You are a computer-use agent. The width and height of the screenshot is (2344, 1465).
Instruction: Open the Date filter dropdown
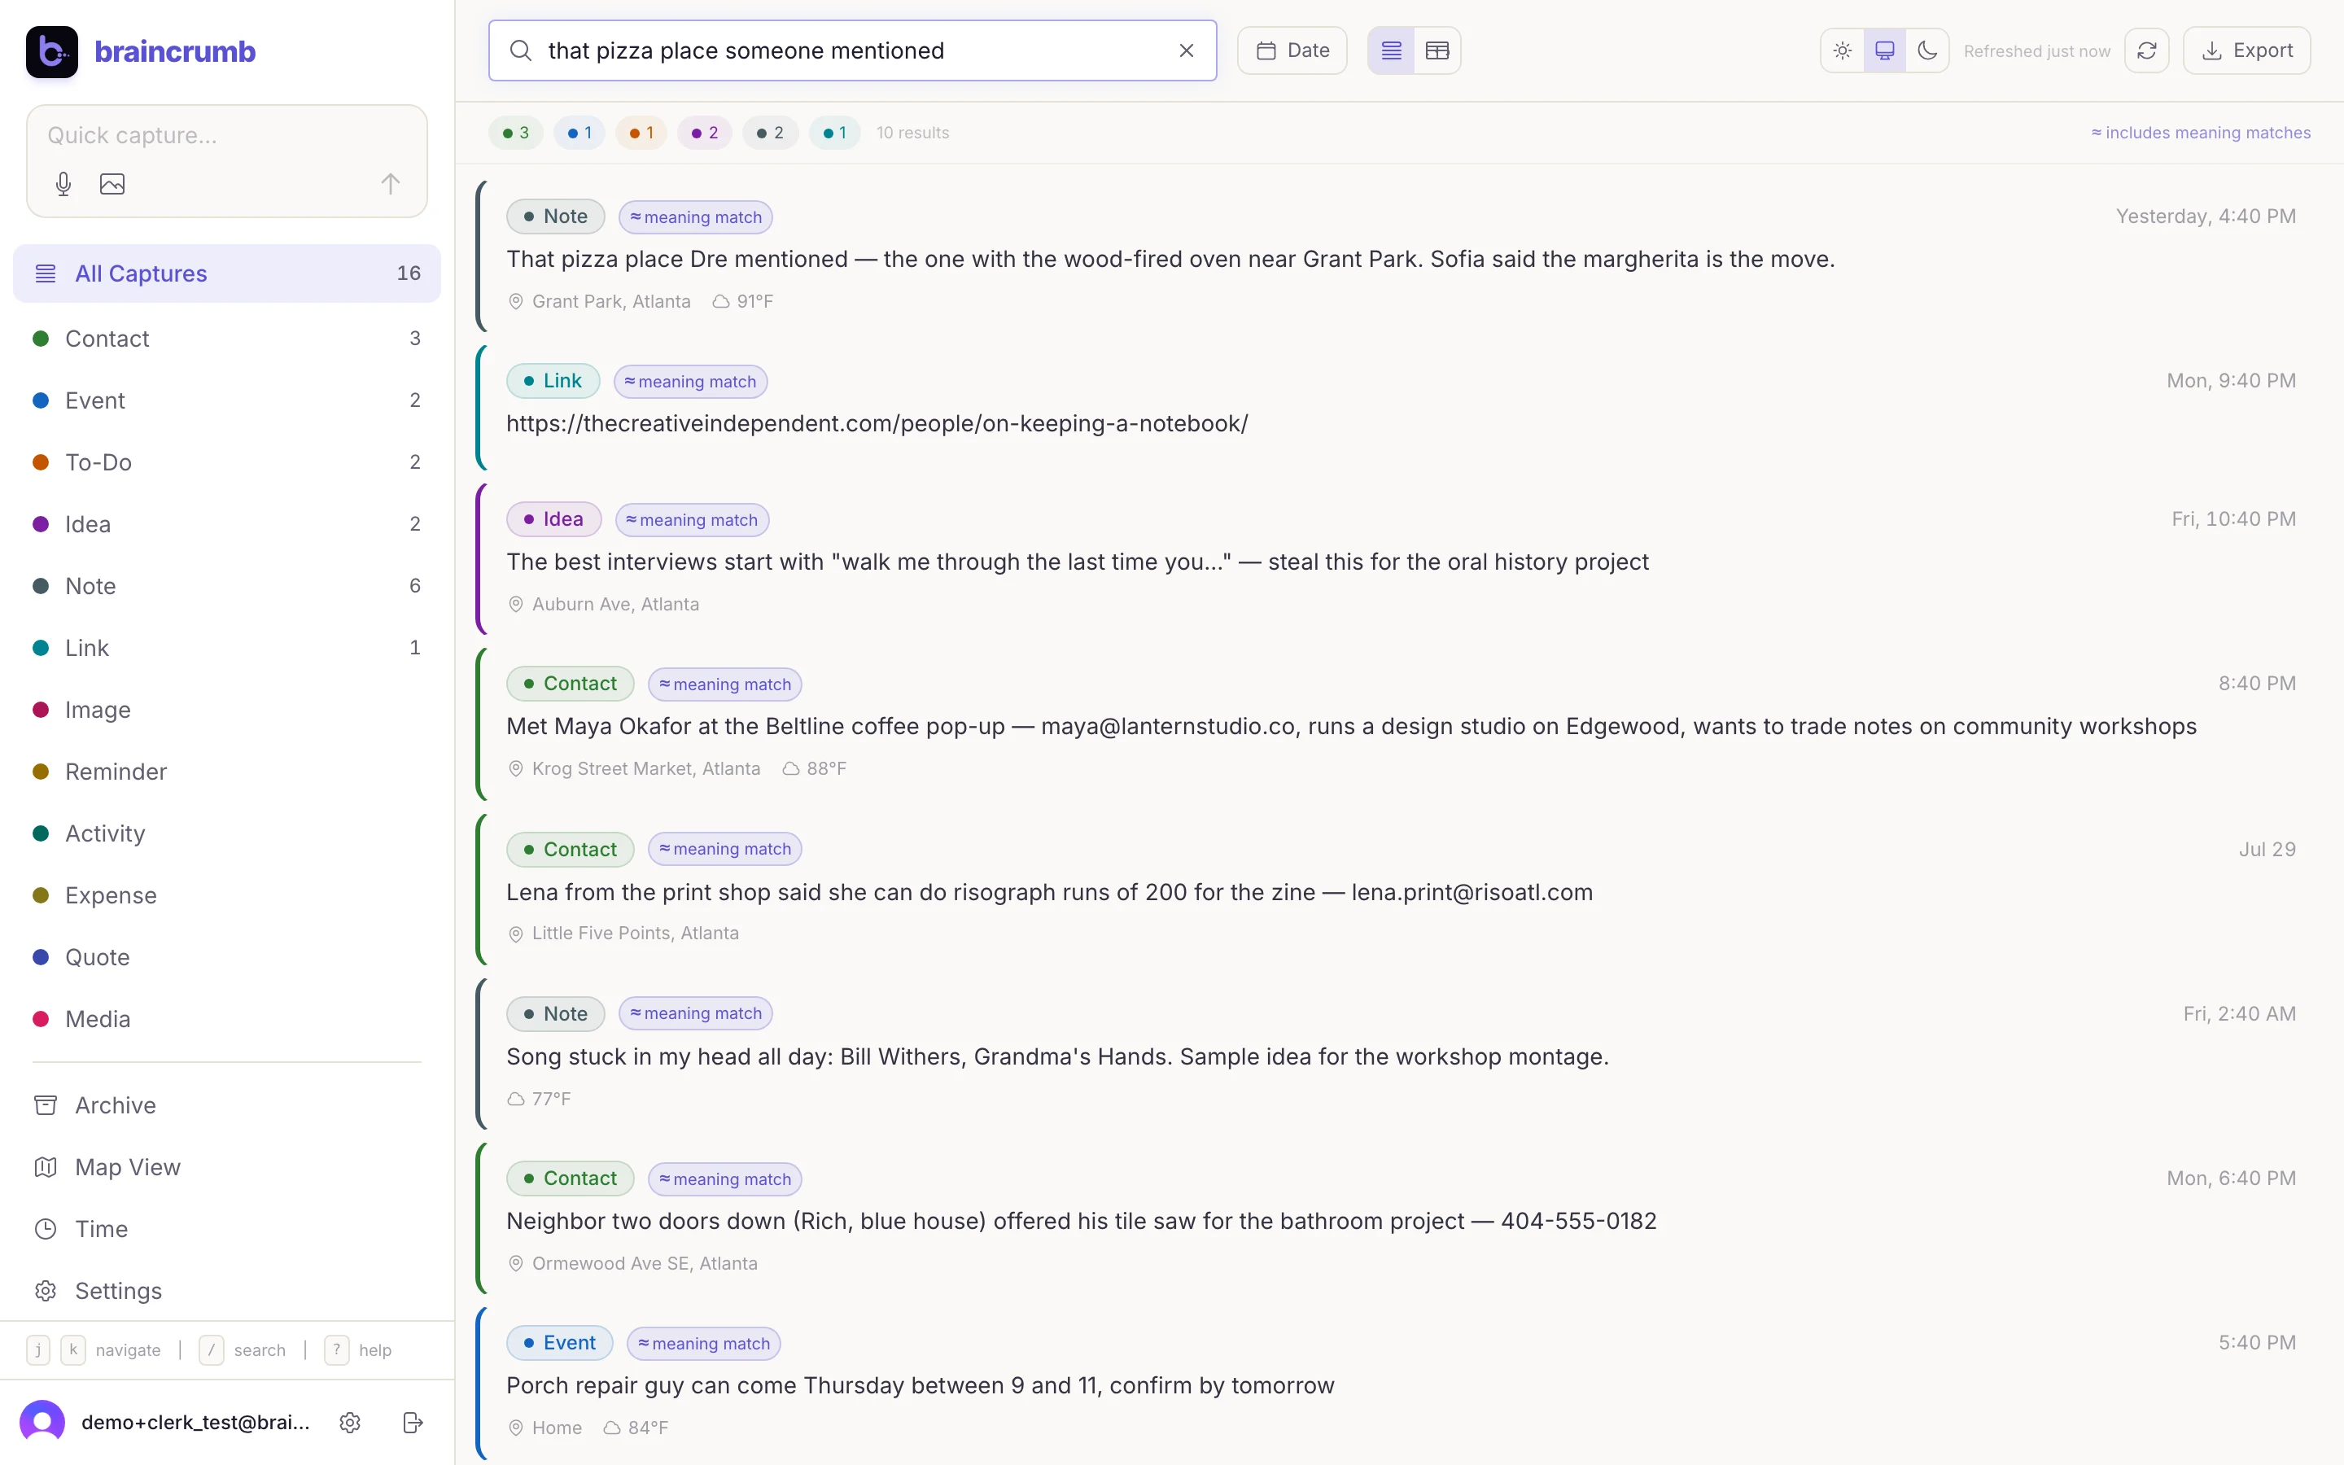pyautogui.click(x=1292, y=50)
